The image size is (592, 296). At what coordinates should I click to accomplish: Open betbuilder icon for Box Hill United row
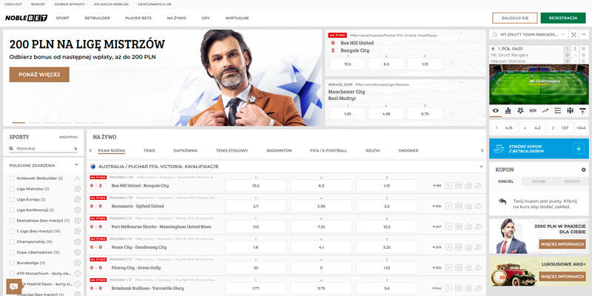[478, 186]
